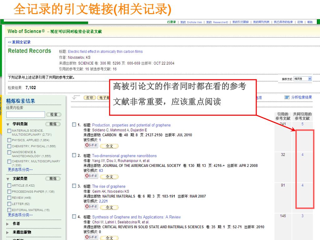Check ARTICLE document type filter
This screenshot has height=240, width=320.
(9, 185)
